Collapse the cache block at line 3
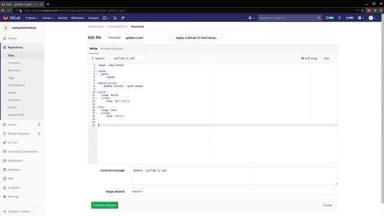Screen dimensions: 384x216 point(96,71)
